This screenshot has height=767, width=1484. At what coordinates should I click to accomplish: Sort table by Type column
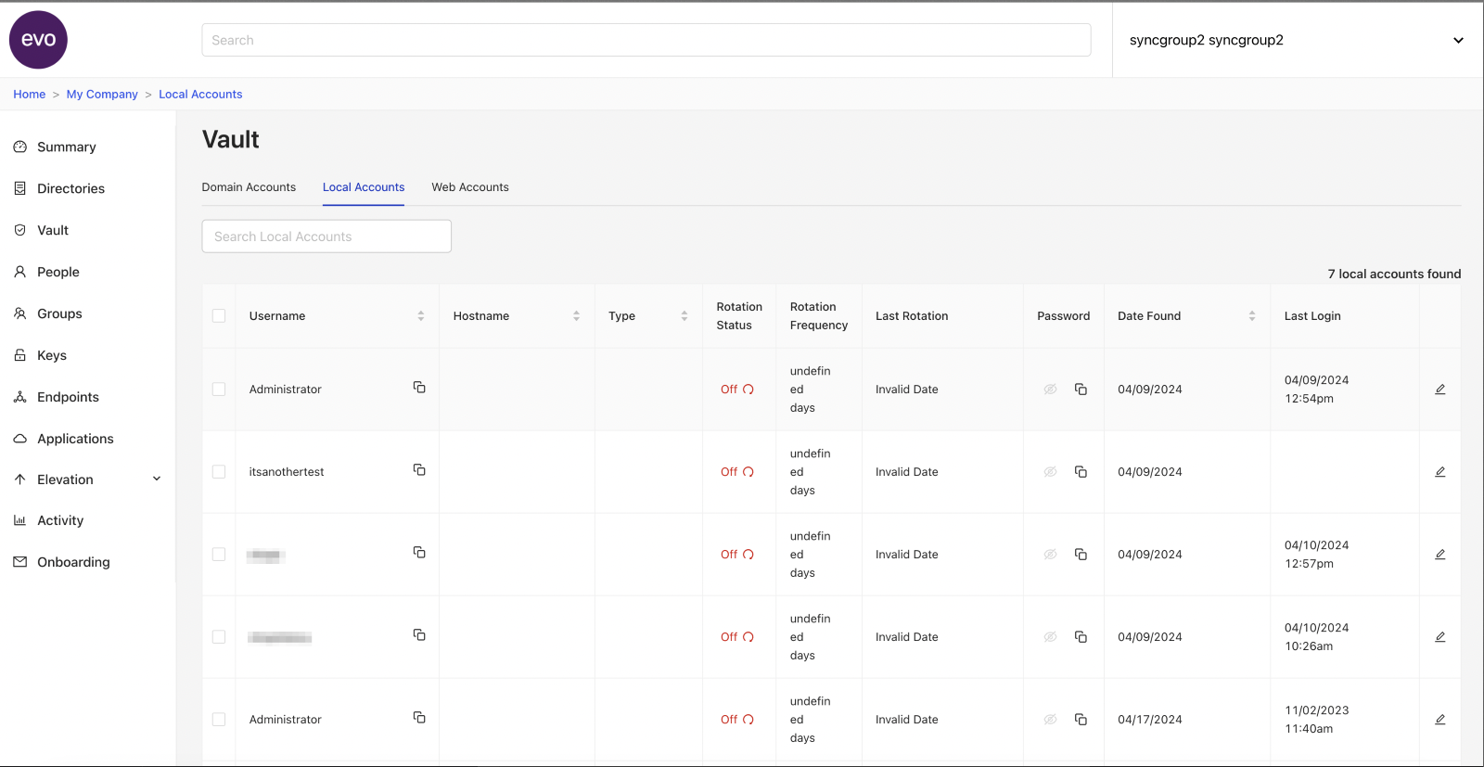pos(684,316)
